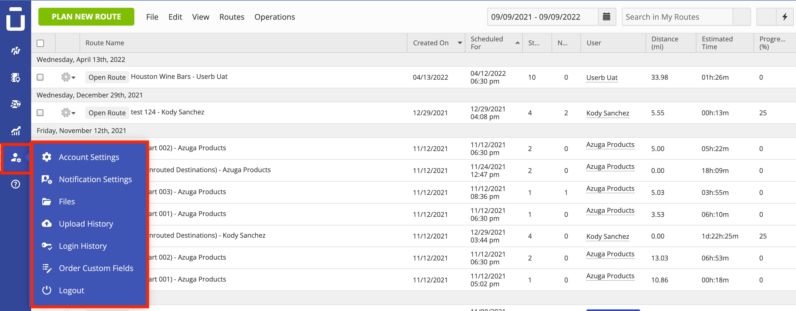Click the Login History key icon

pyautogui.click(x=47, y=246)
